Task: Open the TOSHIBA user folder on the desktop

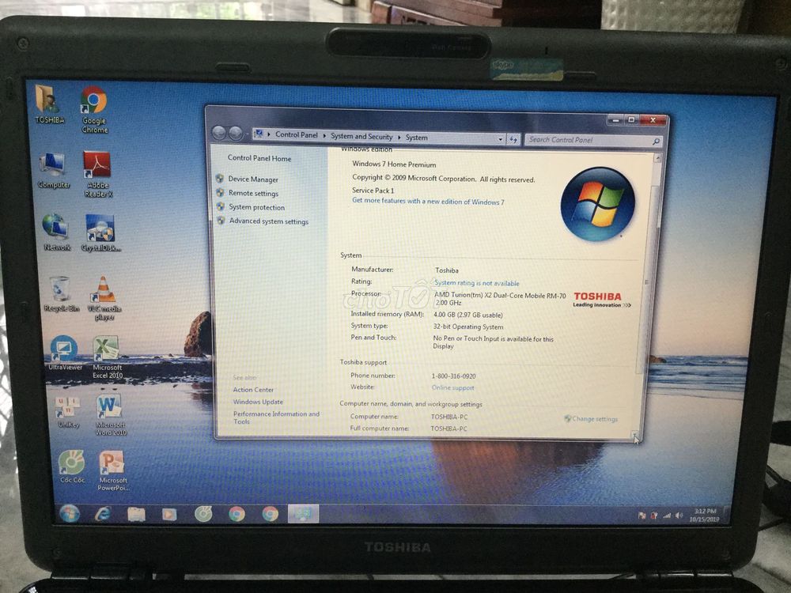Action: click(x=48, y=104)
